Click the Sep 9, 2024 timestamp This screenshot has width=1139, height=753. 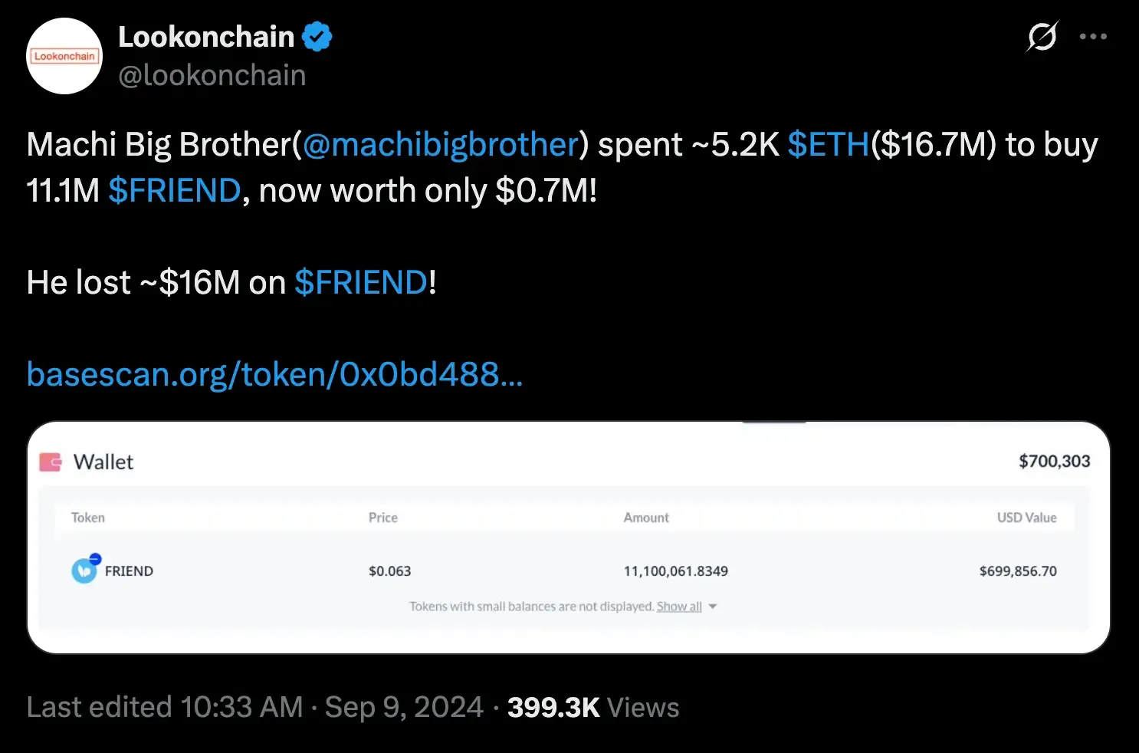(x=402, y=707)
